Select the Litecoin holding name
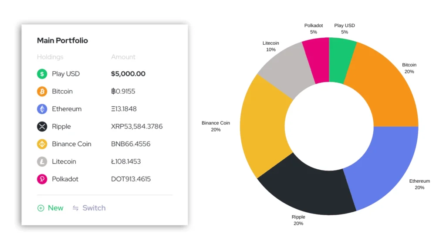The width and height of the screenshot is (446, 250). [x=64, y=161]
